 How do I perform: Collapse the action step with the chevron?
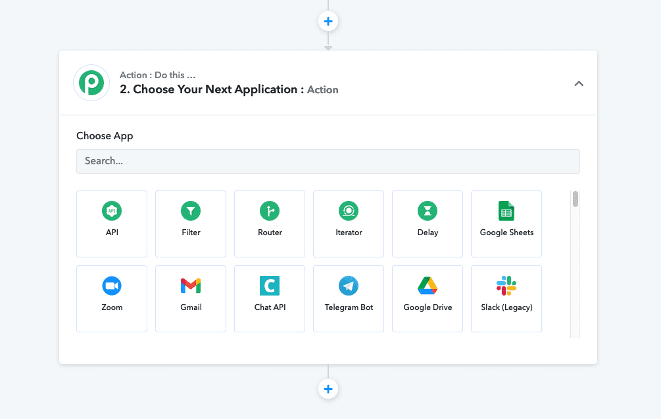click(x=579, y=83)
